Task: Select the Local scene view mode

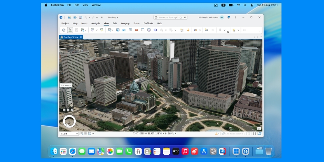Action: 70,30
